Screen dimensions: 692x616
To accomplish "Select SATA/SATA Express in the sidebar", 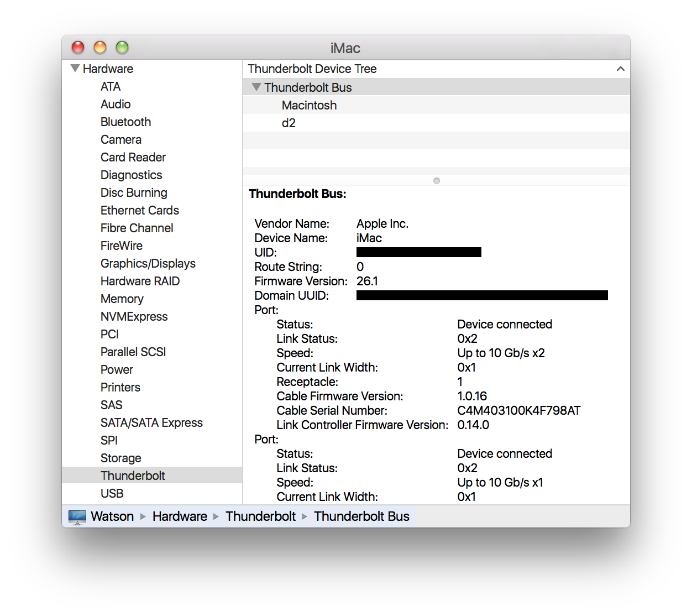I will point(152,422).
